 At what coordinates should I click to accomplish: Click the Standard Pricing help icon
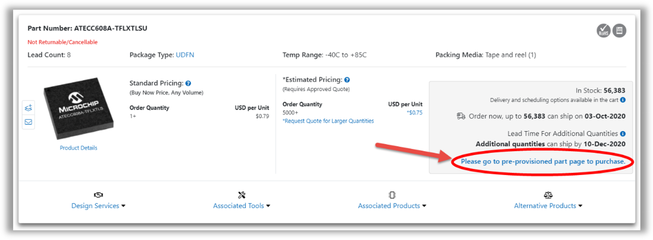(x=188, y=84)
